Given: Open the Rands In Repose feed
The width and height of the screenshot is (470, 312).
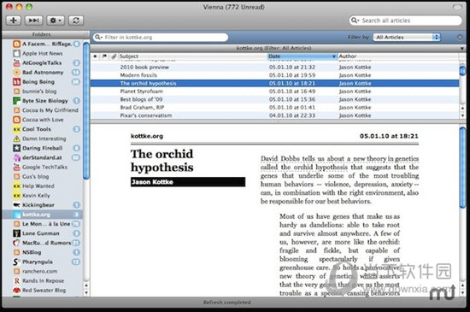Looking at the screenshot, I should point(42,281).
